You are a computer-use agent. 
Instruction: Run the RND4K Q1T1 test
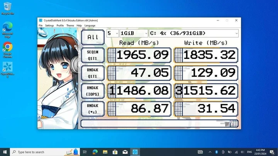coord(93,73)
